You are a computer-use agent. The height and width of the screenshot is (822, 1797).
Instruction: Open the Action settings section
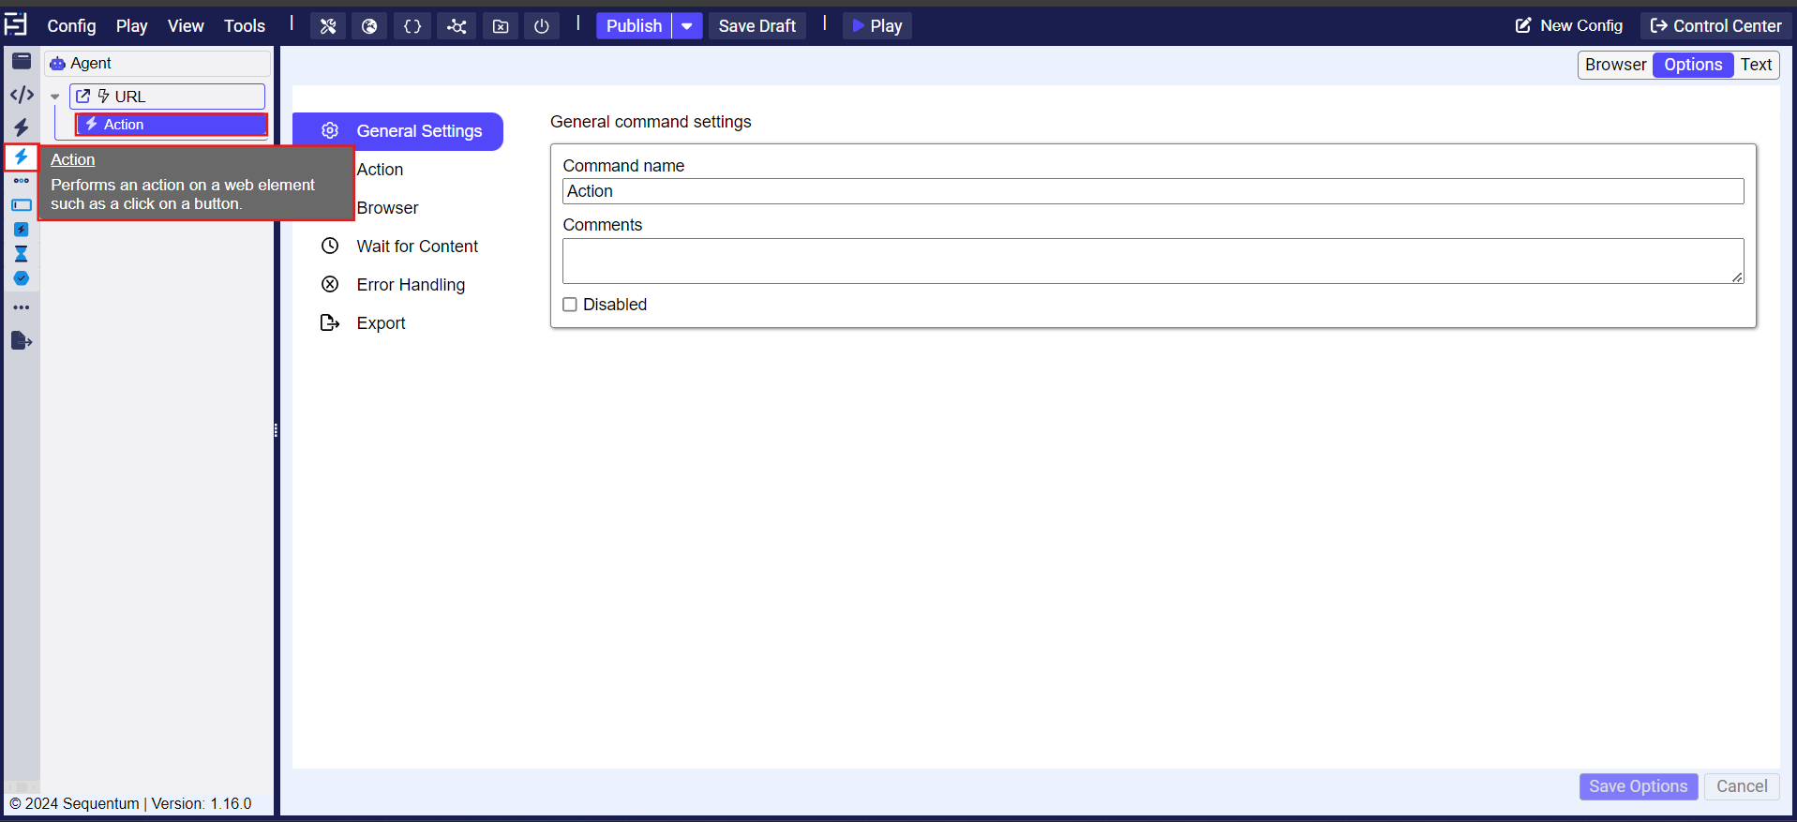click(x=380, y=170)
